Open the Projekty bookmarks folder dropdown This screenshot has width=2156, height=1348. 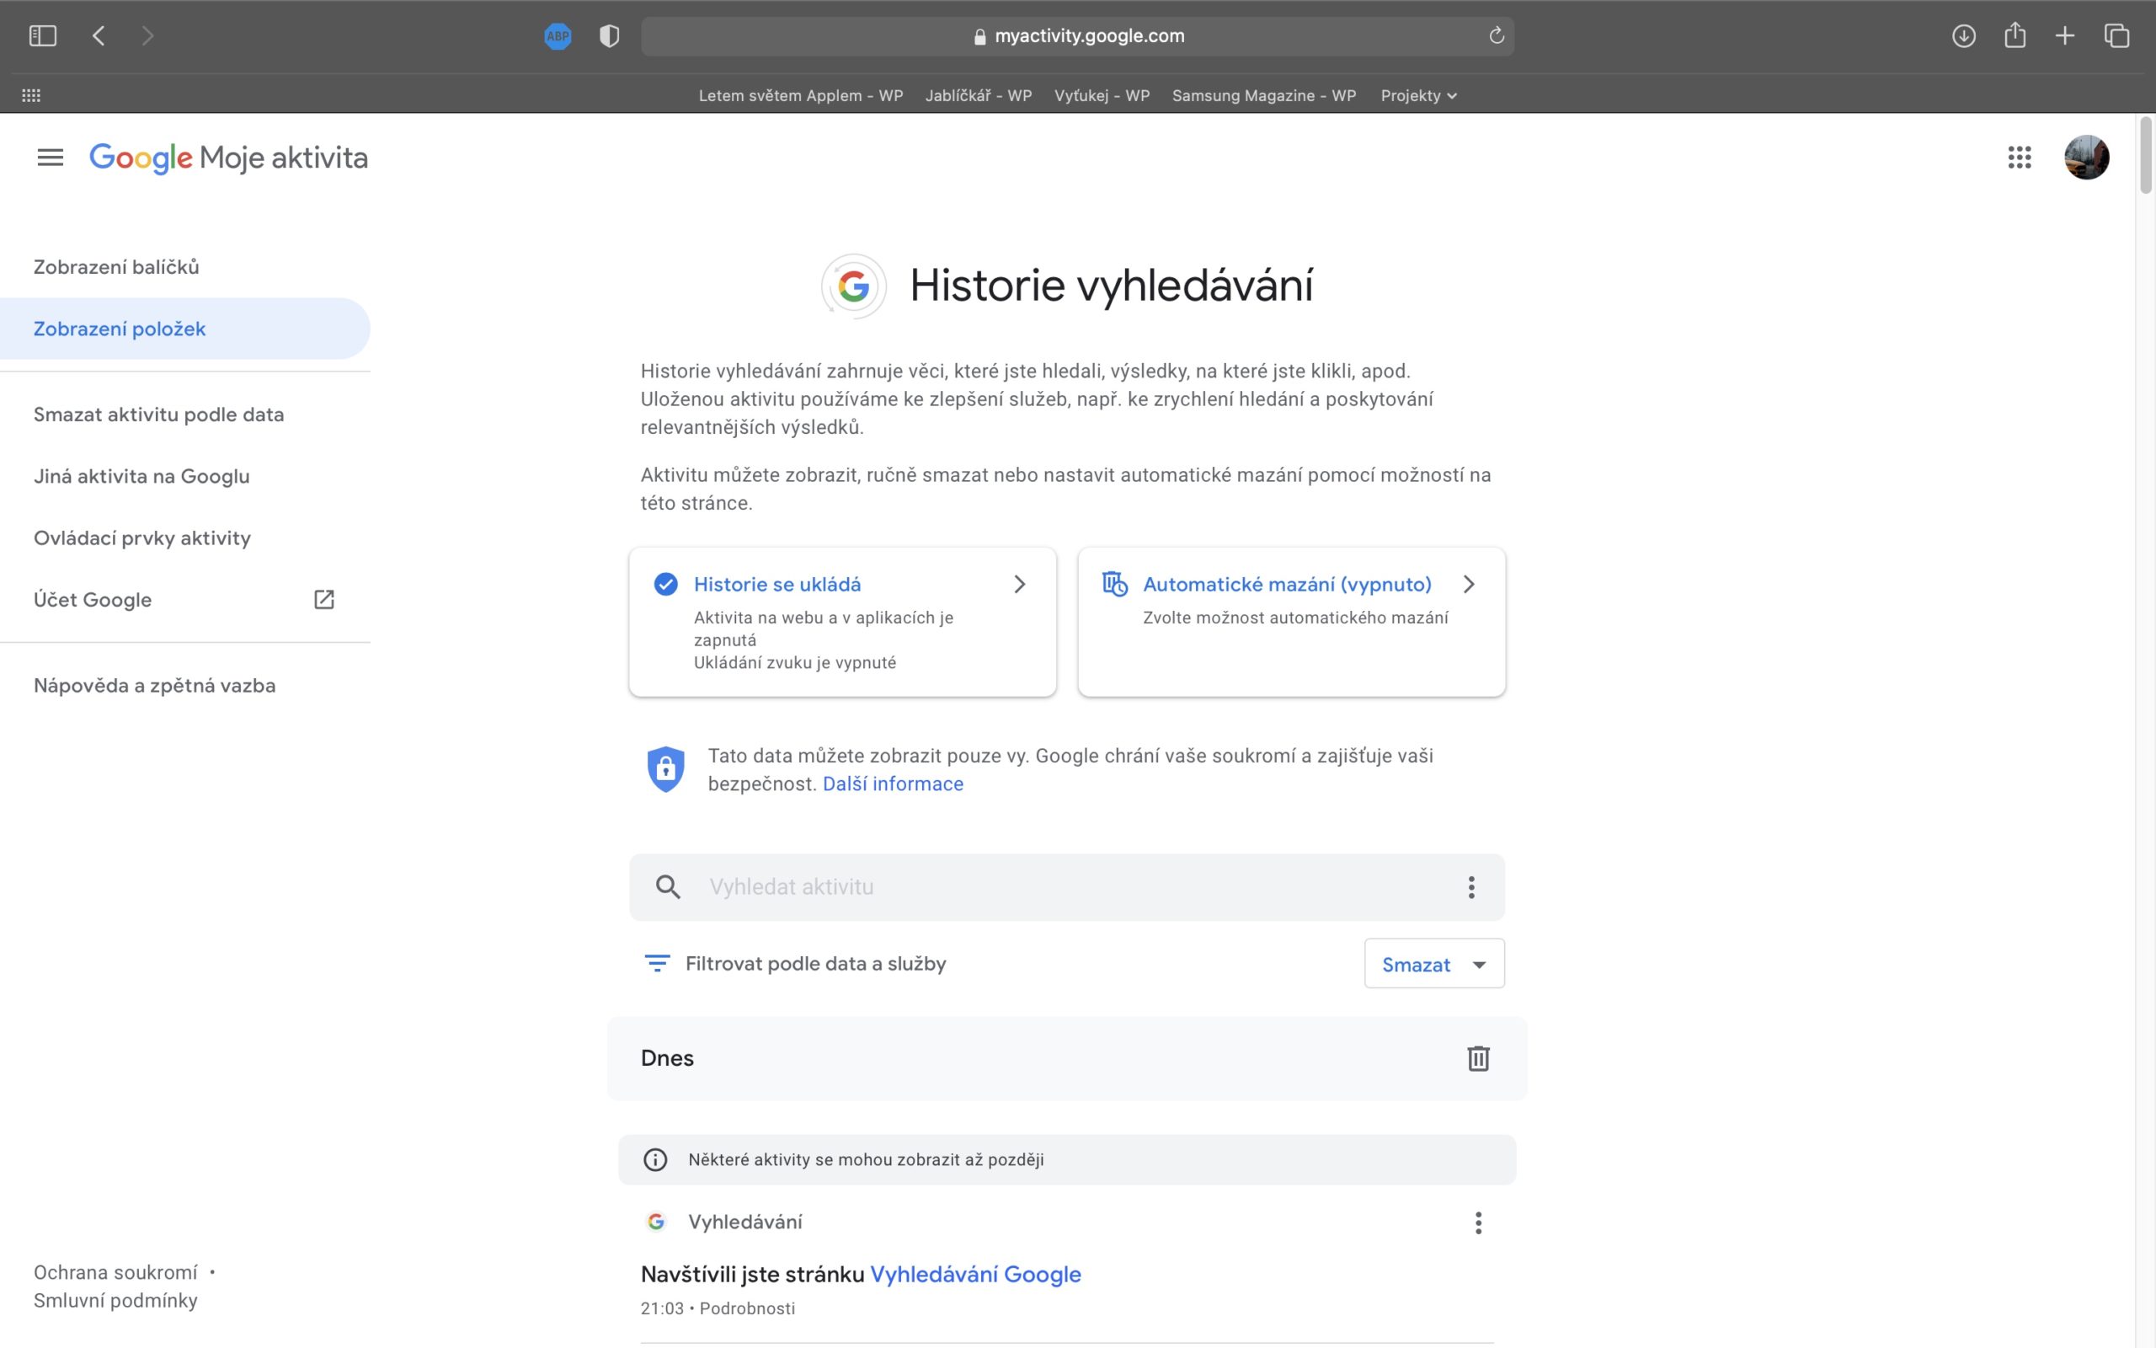[x=1417, y=95]
